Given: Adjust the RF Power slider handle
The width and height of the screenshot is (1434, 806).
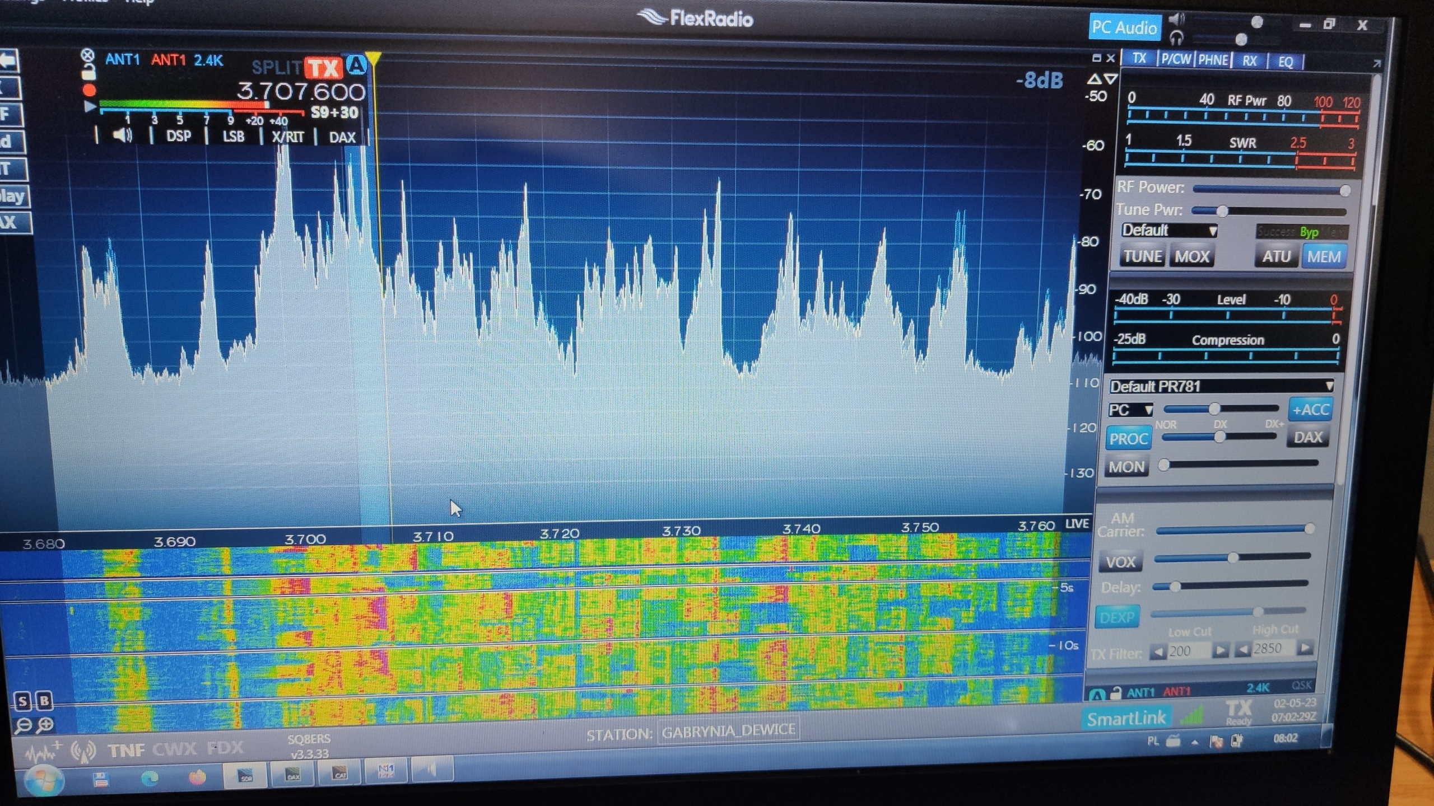Looking at the screenshot, I should [1344, 190].
